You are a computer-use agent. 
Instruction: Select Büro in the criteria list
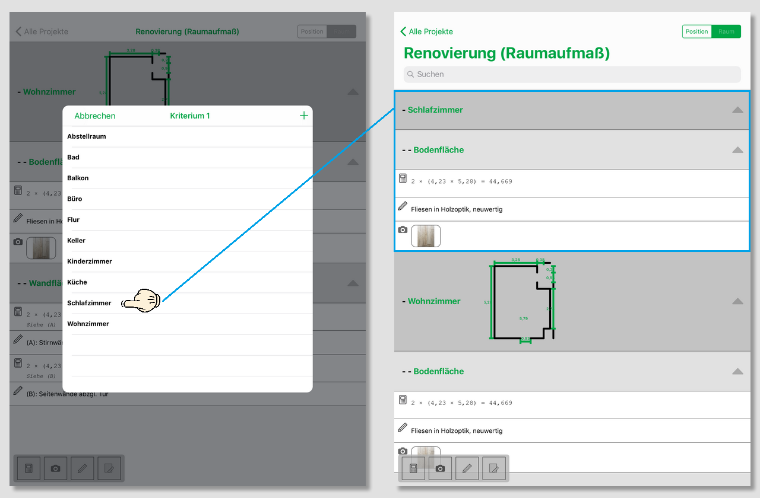[188, 199]
